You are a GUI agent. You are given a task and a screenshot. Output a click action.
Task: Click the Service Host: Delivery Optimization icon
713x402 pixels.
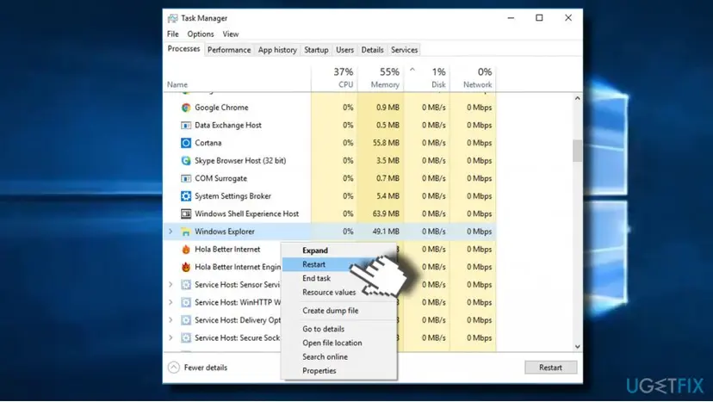186,320
